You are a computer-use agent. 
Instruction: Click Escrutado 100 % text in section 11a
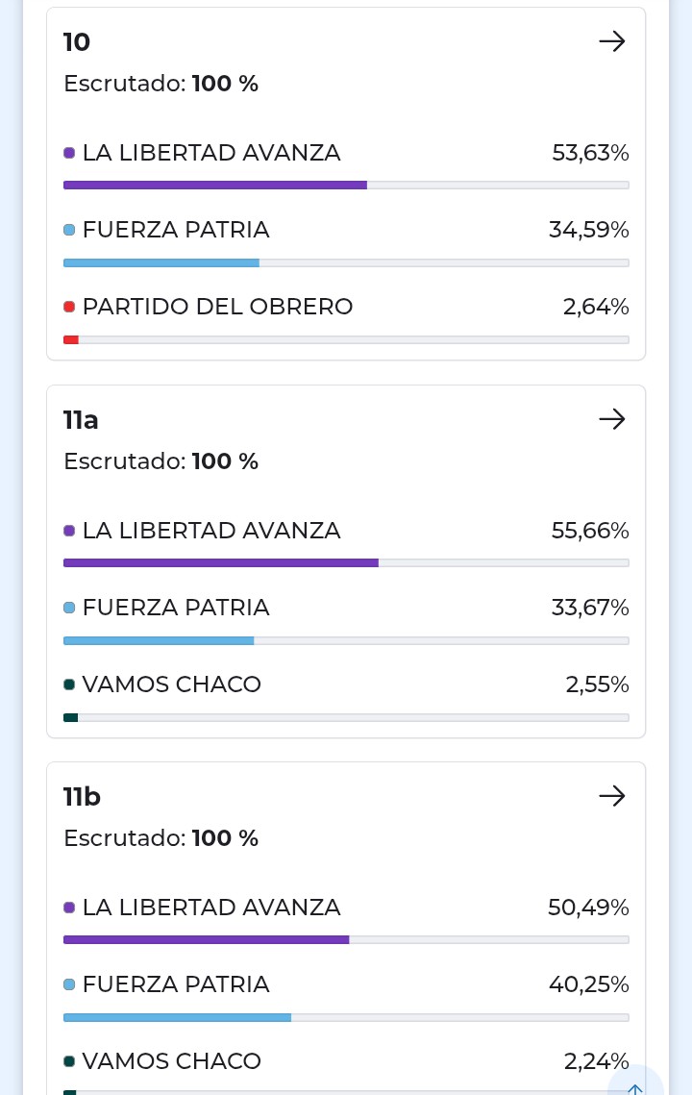pos(161,461)
